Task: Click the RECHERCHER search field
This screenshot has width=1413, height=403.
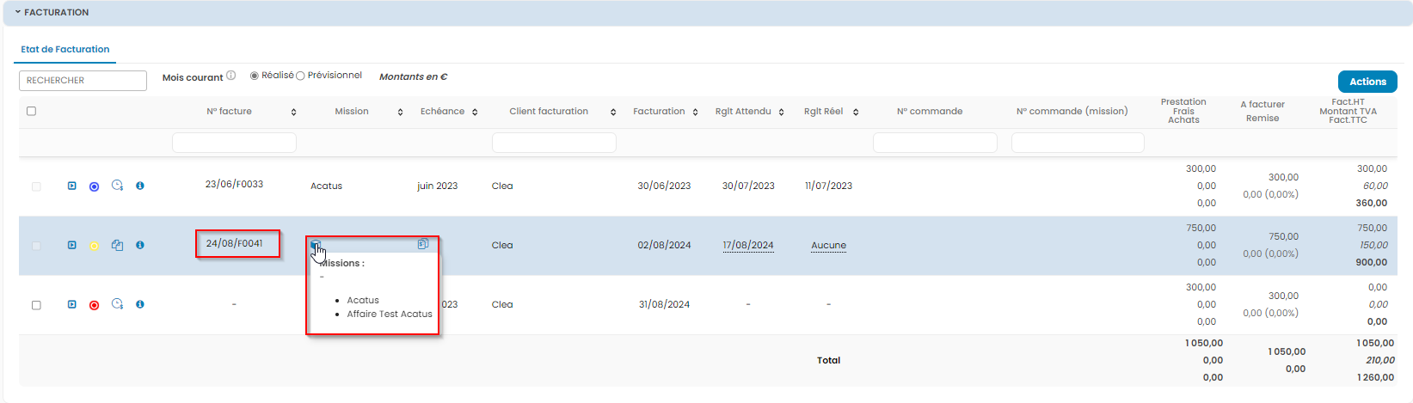Action: [x=83, y=81]
